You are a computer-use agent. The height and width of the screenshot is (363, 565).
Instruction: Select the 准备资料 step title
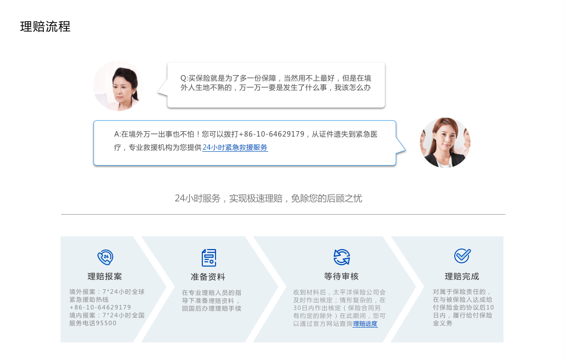[x=208, y=277]
